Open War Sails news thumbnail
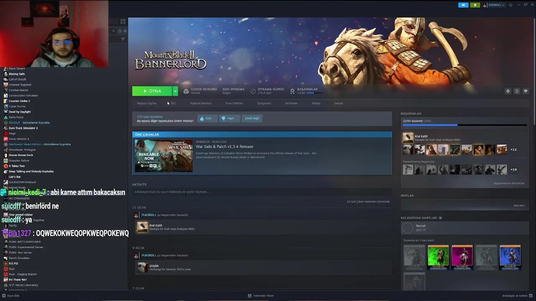 [x=164, y=156]
